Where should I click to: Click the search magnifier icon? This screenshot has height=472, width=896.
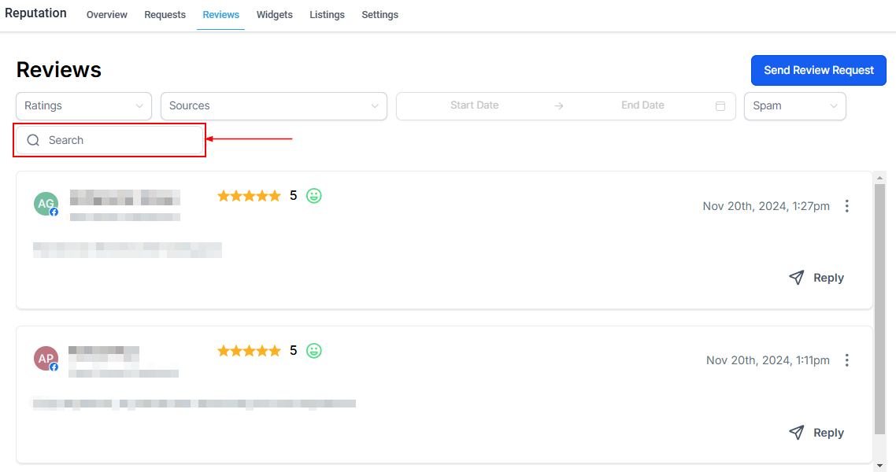tap(33, 141)
